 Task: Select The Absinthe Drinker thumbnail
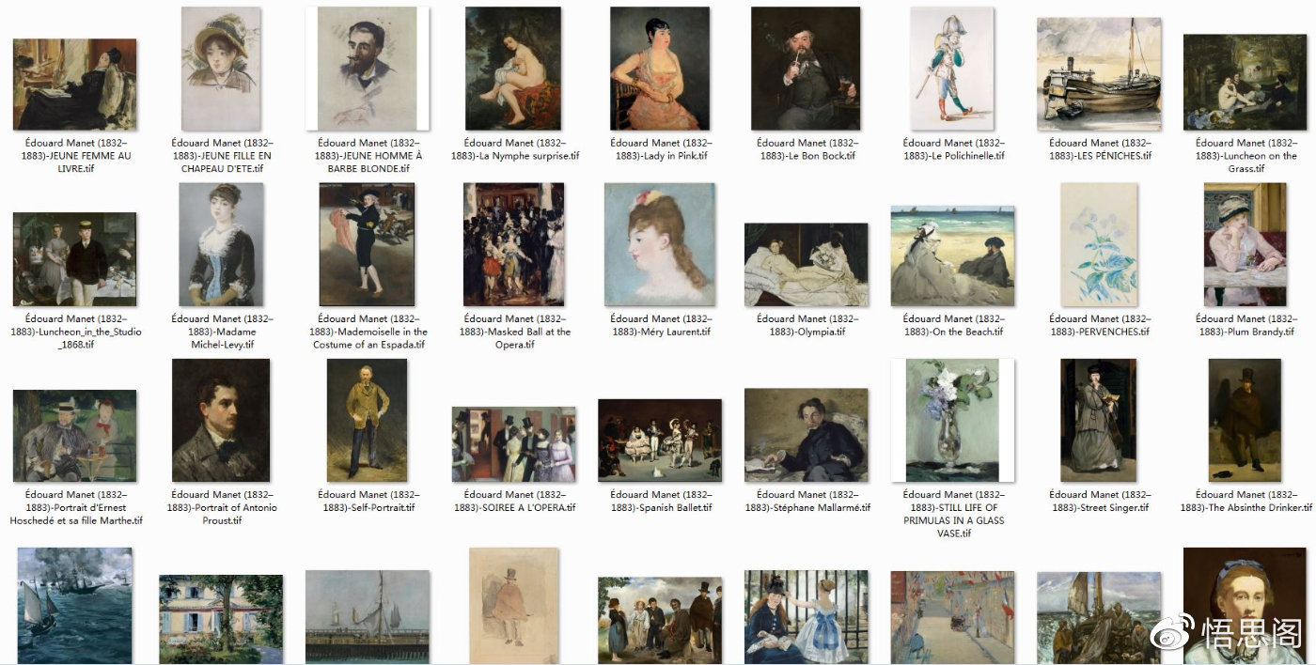pyautogui.click(x=1245, y=420)
